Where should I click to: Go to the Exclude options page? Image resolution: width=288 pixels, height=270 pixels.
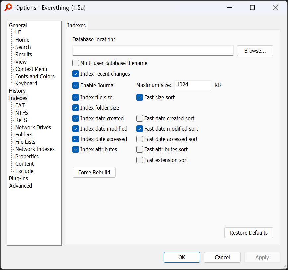(x=24, y=171)
